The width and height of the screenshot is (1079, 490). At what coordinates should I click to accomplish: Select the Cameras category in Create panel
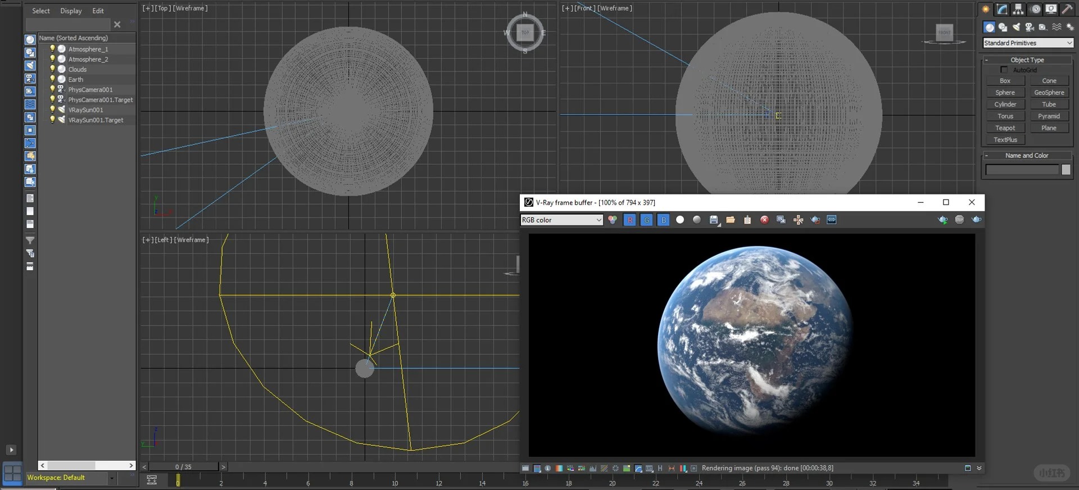[x=1030, y=27]
